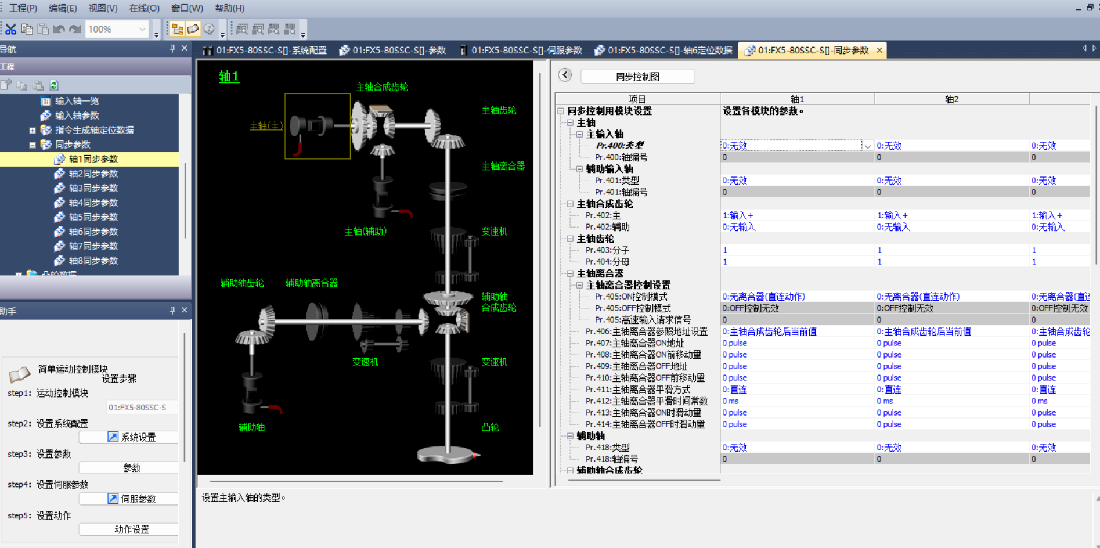Screen dimensions: 1100x548
Task: Toggle the assistant book toolbar button
Action: 193,29
